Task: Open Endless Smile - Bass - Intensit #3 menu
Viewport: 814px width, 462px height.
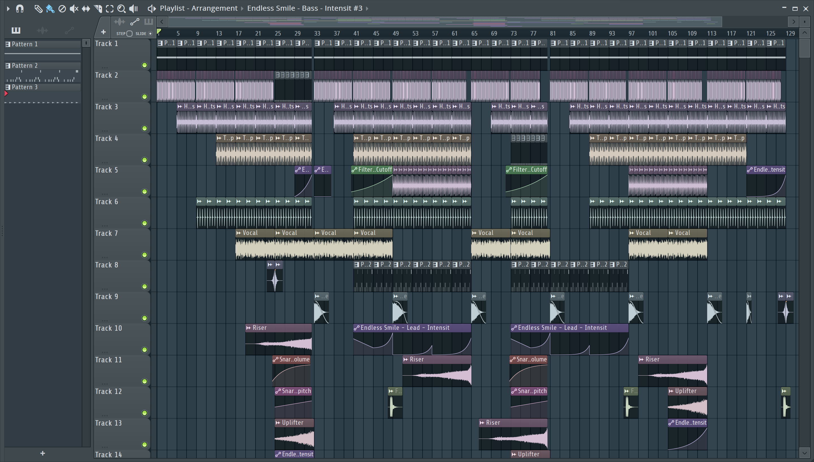Action: pyautogui.click(x=305, y=8)
